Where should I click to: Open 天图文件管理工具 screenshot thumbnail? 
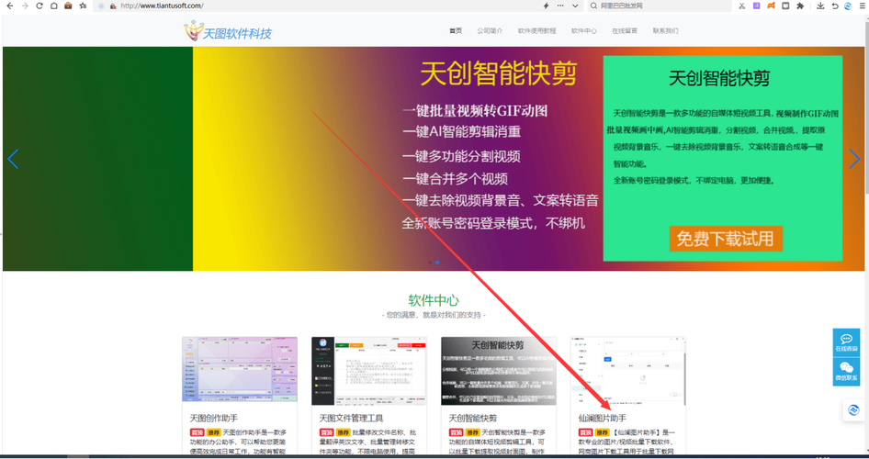(x=369, y=371)
